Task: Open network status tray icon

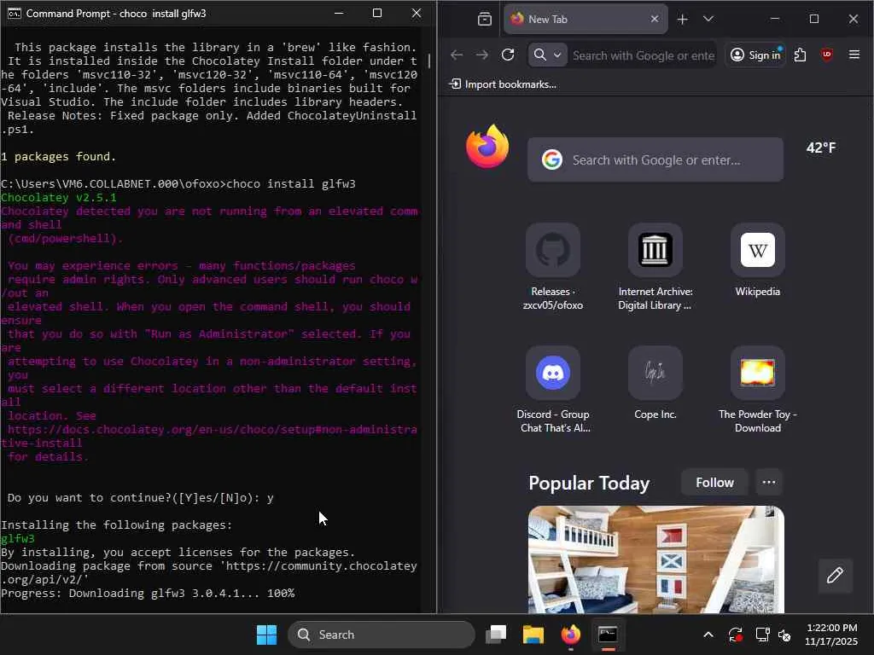Action: (x=762, y=635)
